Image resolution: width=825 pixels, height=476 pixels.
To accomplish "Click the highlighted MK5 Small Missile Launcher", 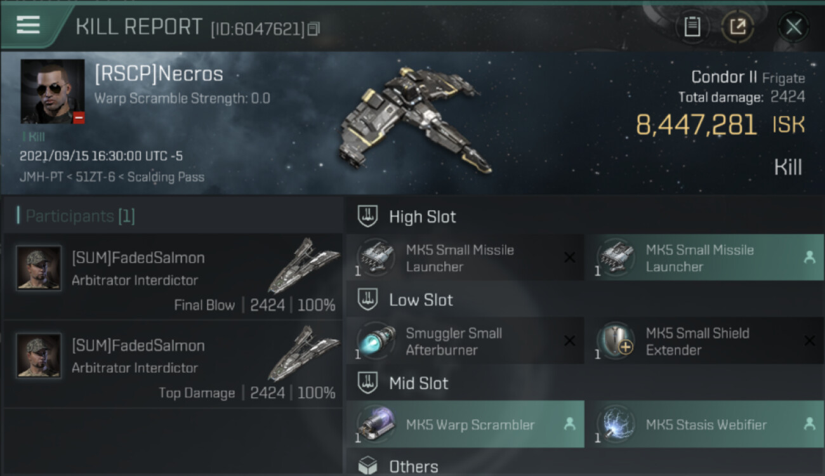I will coord(704,258).
